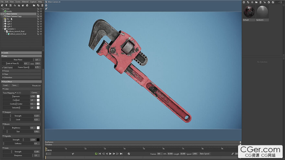Click the Vignette Strength black color swatch

click(x=38, y=140)
